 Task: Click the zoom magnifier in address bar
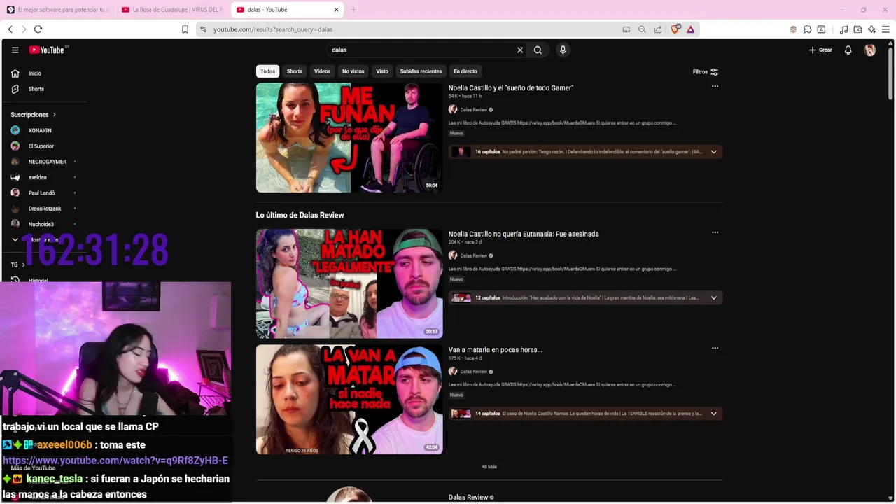pyautogui.click(x=642, y=29)
